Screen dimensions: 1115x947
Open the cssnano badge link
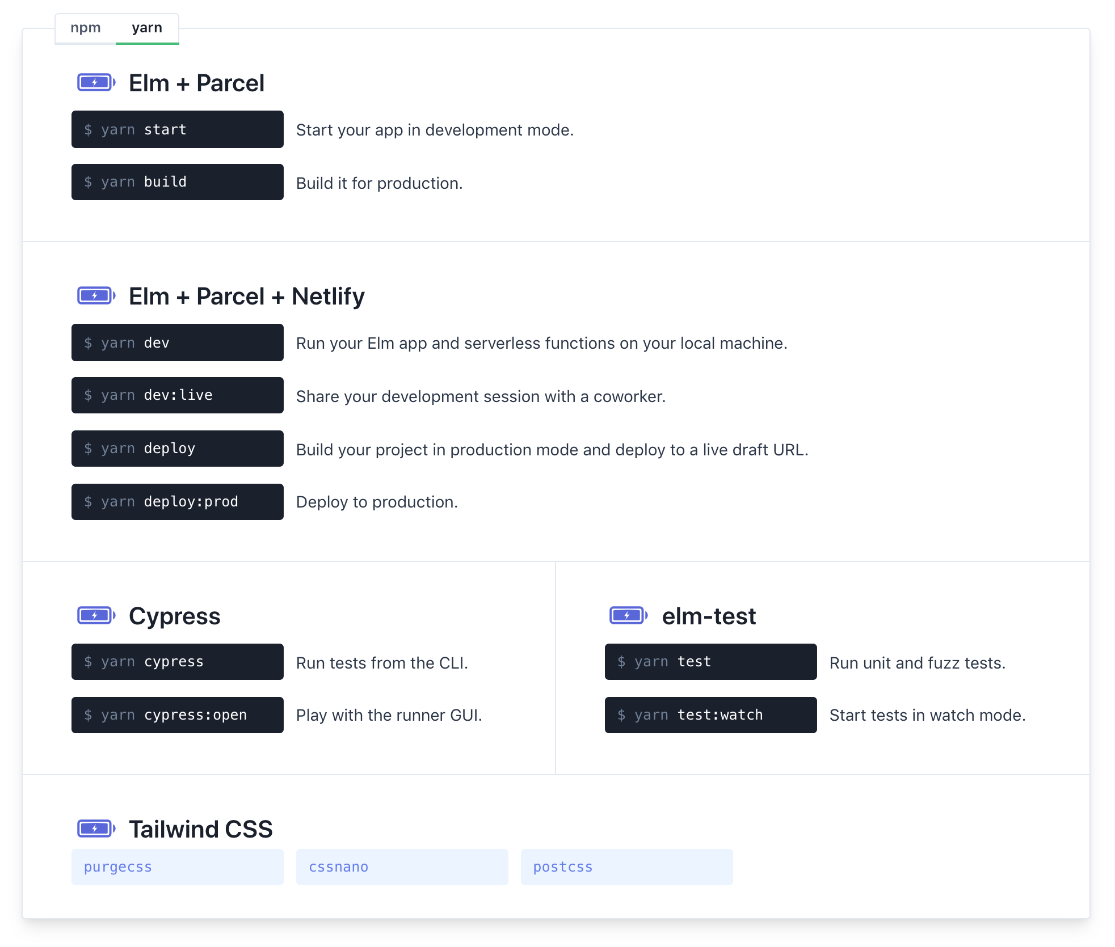coord(402,866)
